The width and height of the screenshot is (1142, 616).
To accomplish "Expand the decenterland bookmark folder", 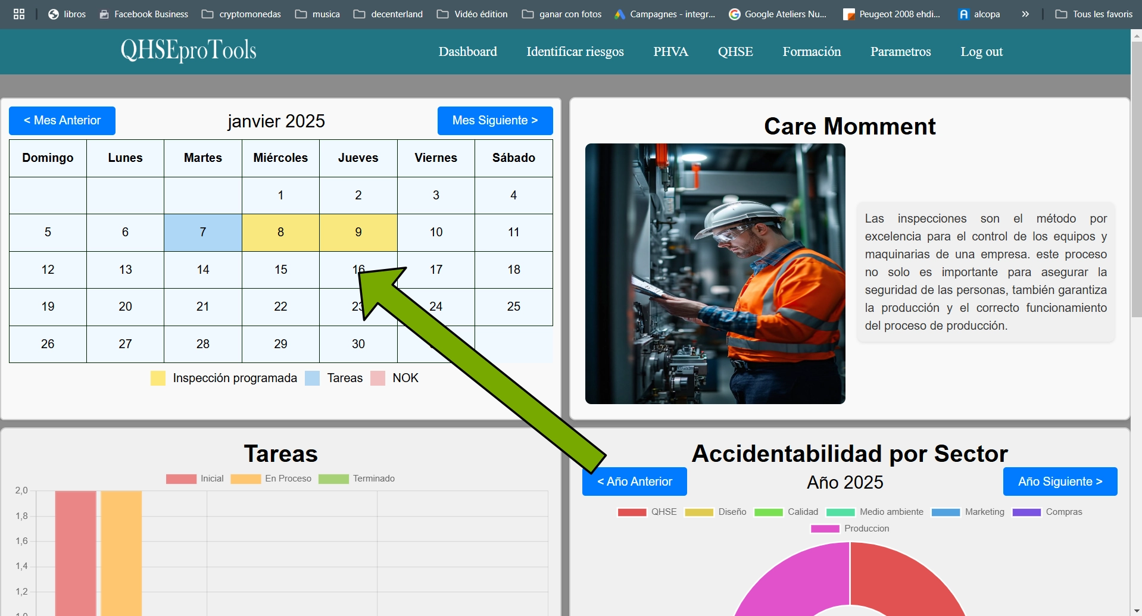I will pos(388,14).
